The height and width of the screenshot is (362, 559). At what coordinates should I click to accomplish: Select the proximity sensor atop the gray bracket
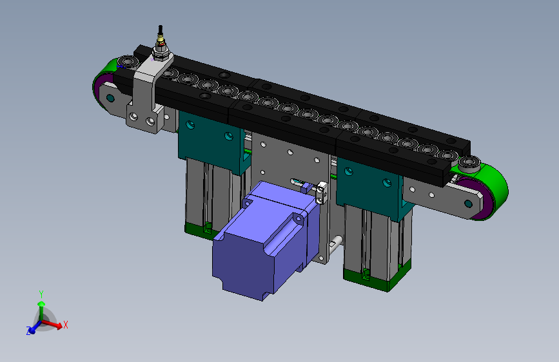coord(161,43)
